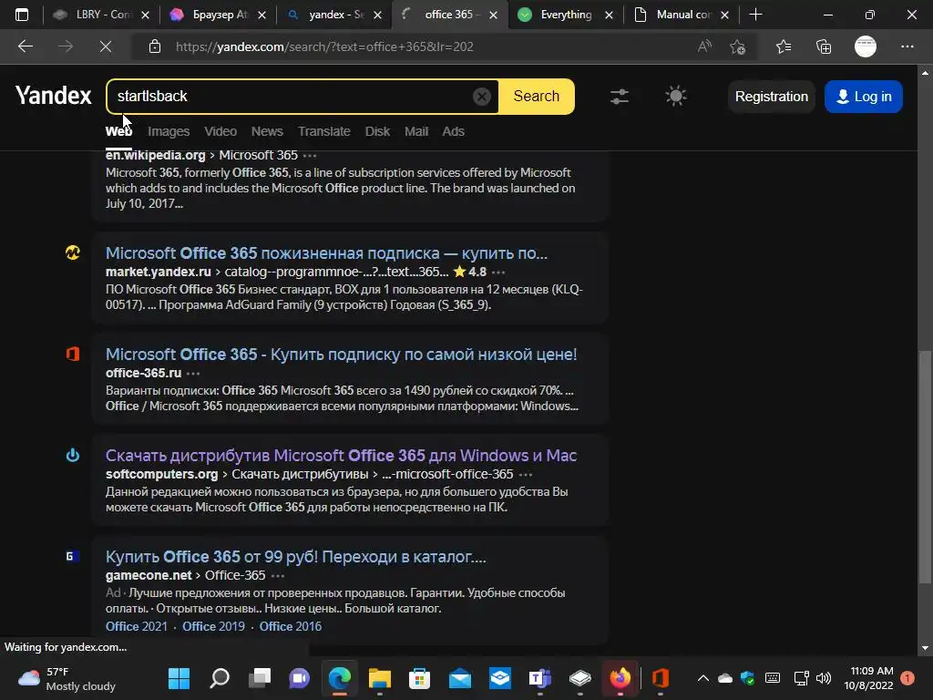This screenshot has width=933, height=700.
Task: View site information lock icon
Action: [x=155, y=46]
